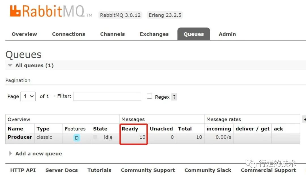Screen dimensions: 306x177
Task: Sort by the State column header
Action: 100,129
